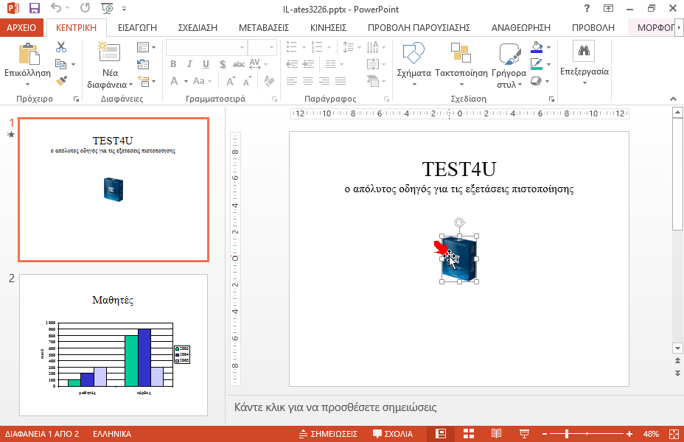
Task: Apply shape outline with the pen icon
Action: (x=537, y=64)
